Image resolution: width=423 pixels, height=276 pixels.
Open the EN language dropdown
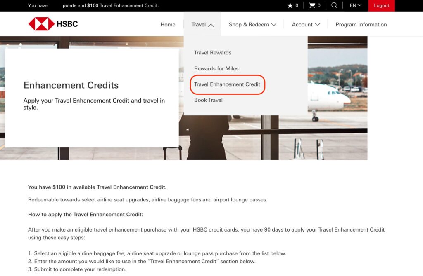coord(355,5)
